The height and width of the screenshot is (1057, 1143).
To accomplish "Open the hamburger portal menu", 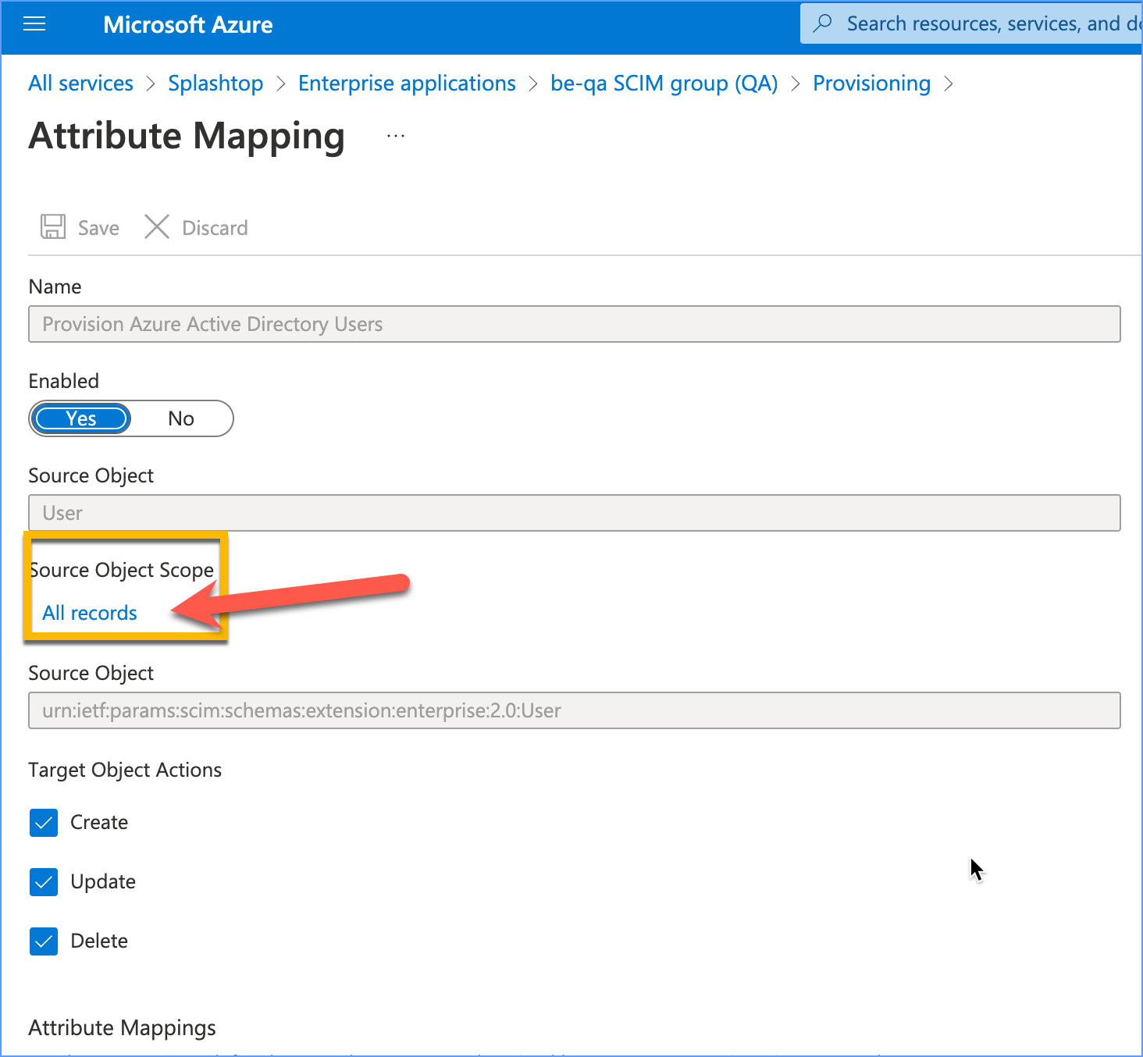I will [34, 24].
